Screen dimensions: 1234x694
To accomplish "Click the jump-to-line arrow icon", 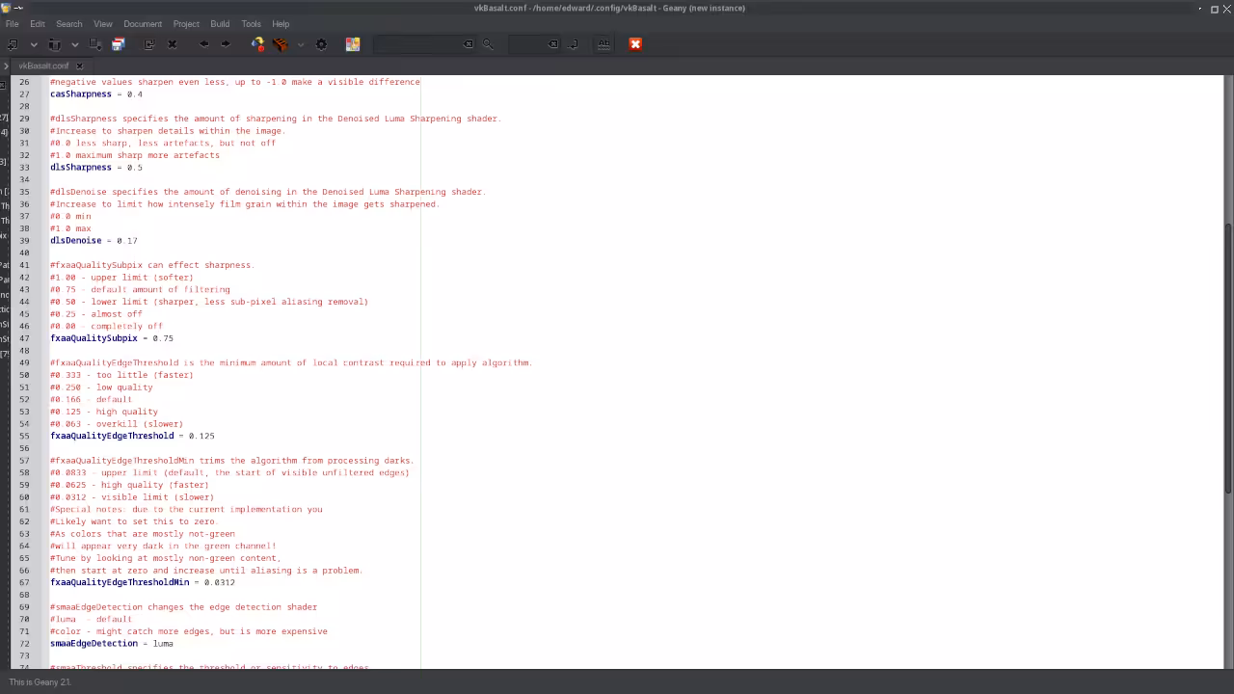I will (x=574, y=44).
